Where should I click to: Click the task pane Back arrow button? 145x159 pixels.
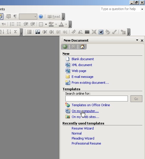pos(65,47)
